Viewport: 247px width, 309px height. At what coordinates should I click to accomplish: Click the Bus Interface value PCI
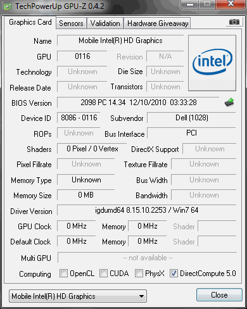click(191, 133)
